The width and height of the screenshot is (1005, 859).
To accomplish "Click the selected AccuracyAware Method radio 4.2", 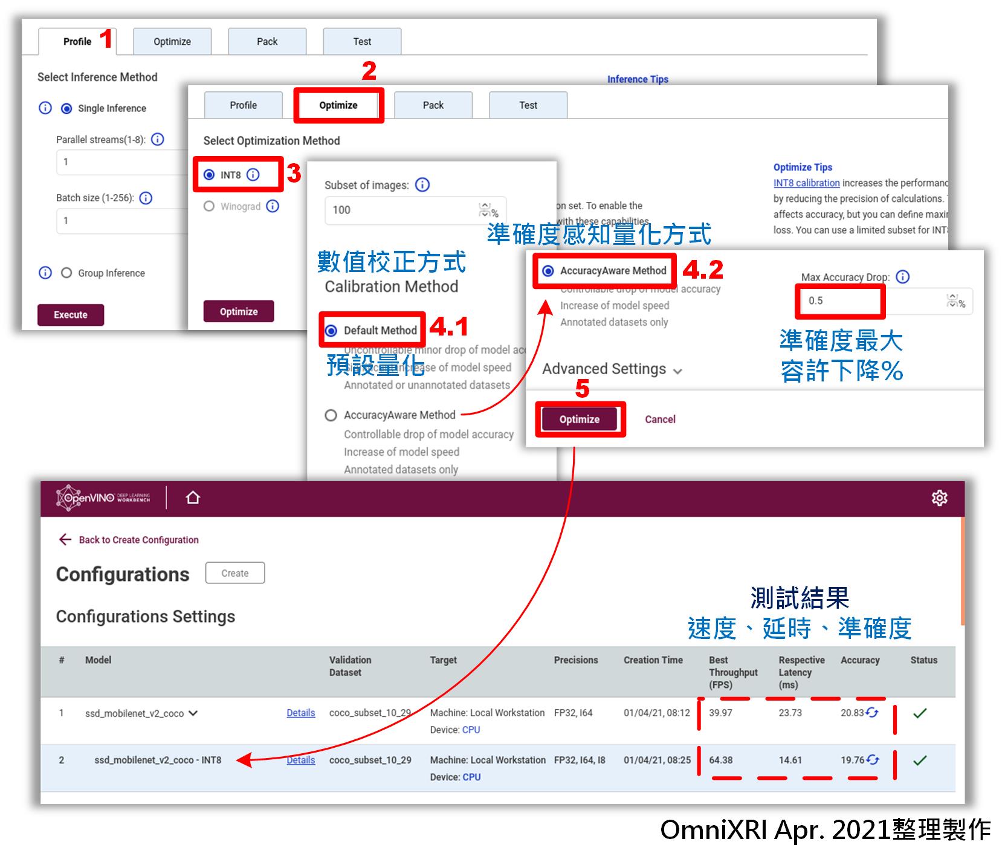I will pos(548,271).
